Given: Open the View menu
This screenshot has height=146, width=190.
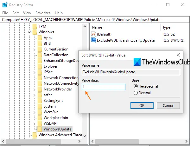Looking at the screenshot, I should pos(27,13).
